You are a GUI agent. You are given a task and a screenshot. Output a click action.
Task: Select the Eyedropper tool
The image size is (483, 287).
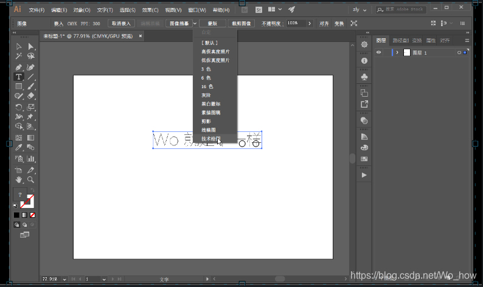pyautogui.click(x=19, y=147)
